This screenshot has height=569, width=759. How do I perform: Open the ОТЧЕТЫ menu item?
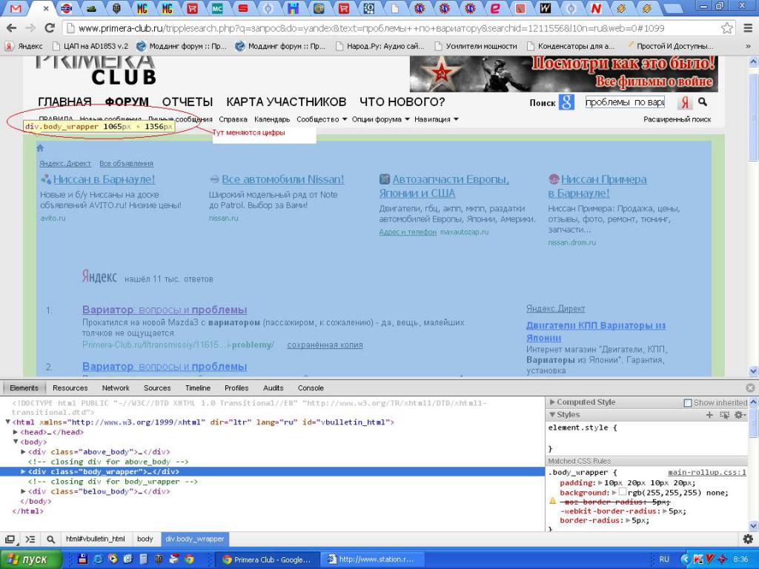coord(188,102)
